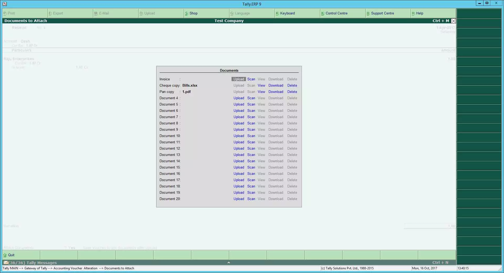Viewport: 504px width, 273px height.
Task: Click Upload for Document 17
Action: (239, 180)
